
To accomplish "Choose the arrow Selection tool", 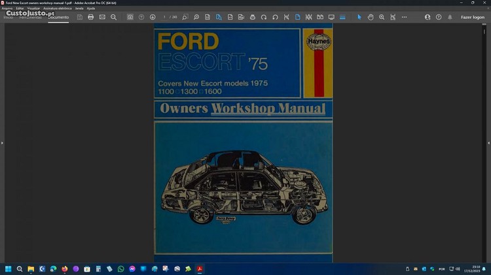I will 359,17.
